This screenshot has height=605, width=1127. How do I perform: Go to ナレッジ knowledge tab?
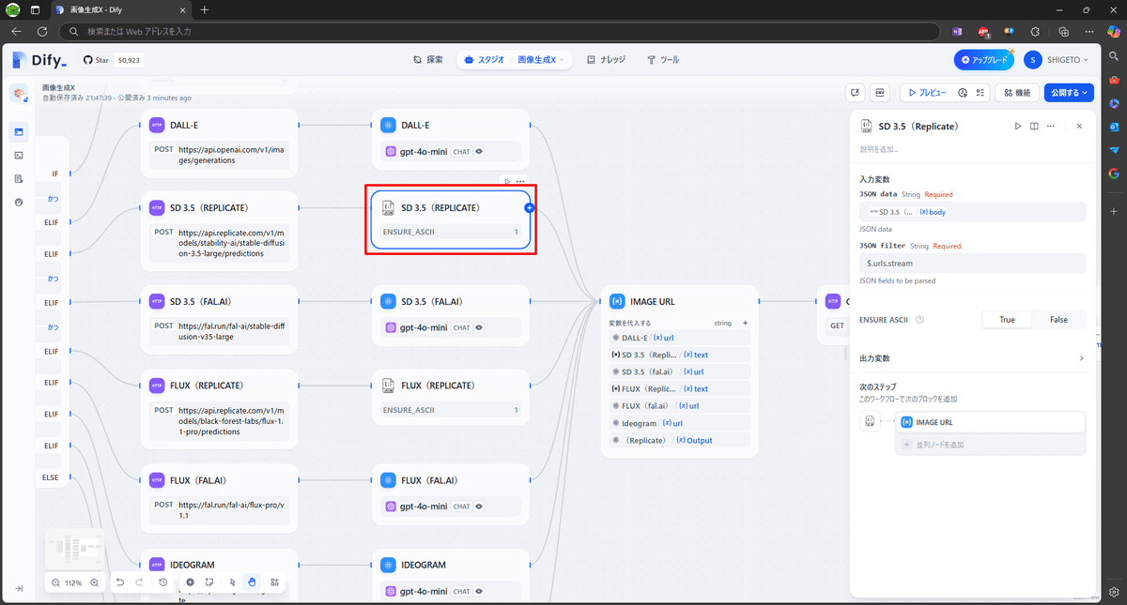tap(607, 60)
